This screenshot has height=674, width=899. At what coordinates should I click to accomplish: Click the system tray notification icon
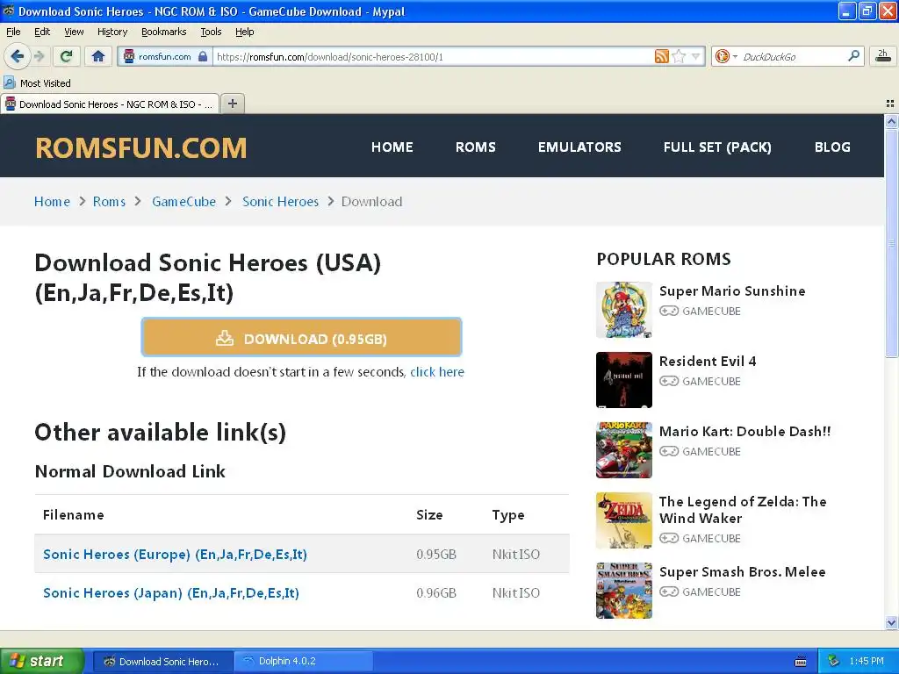pos(834,661)
